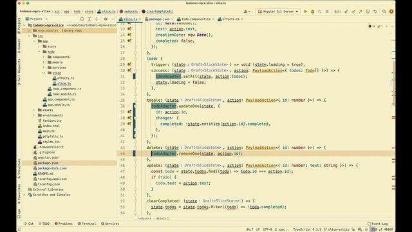The width and height of the screenshot is (412, 232).
Task: Close the effects.ts editor tab
Action: [242, 19]
